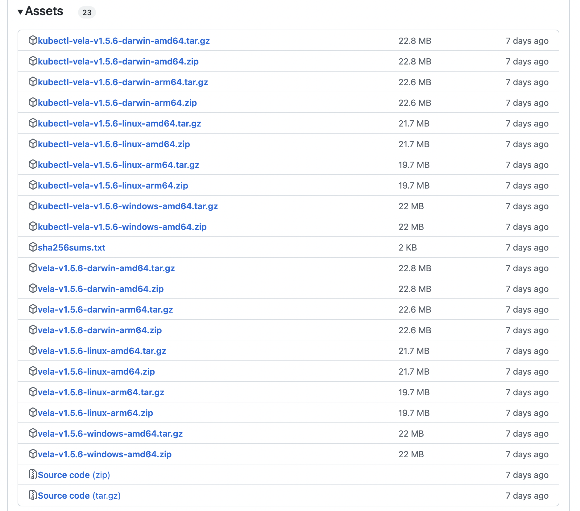Viewport: 580px width, 511px height.
Task: Click the package icon beside kubectl-vela-v1.5.6-windows-amd64.tar.gz
Action: pyautogui.click(x=32, y=206)
